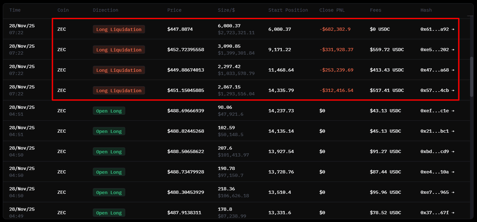Click the Direction column header
477x222 pixels.
(105, 10)
